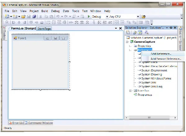The image size is (186, 136).
Task: Open the Command Window tab
Action: click(x=39, y=123)
